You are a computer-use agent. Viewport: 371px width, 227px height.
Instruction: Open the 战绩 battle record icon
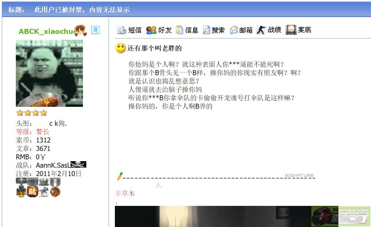pos(261,30)
